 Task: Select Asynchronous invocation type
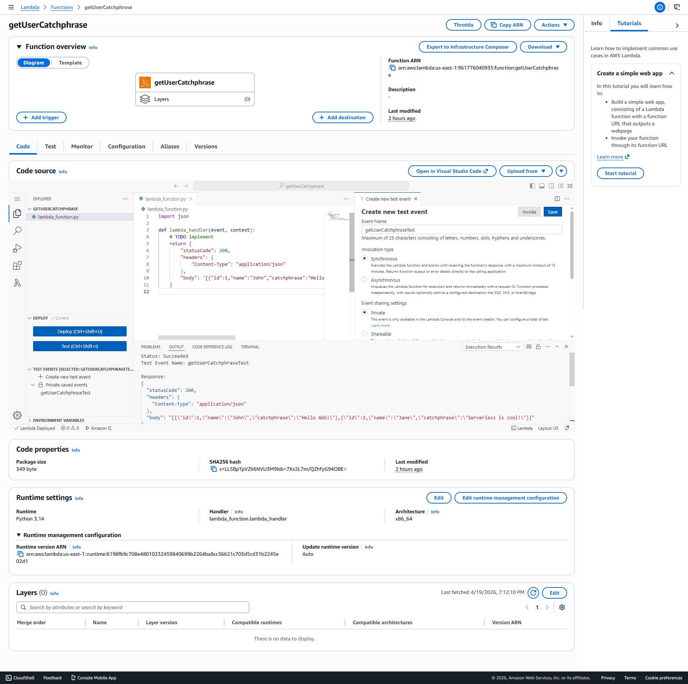click(365, 280)
